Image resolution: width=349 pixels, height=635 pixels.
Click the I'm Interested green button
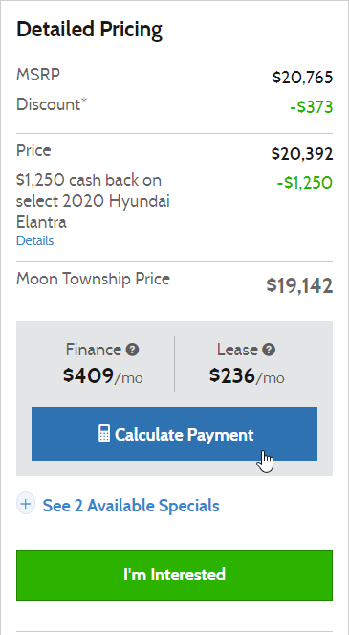click(174, 575)
